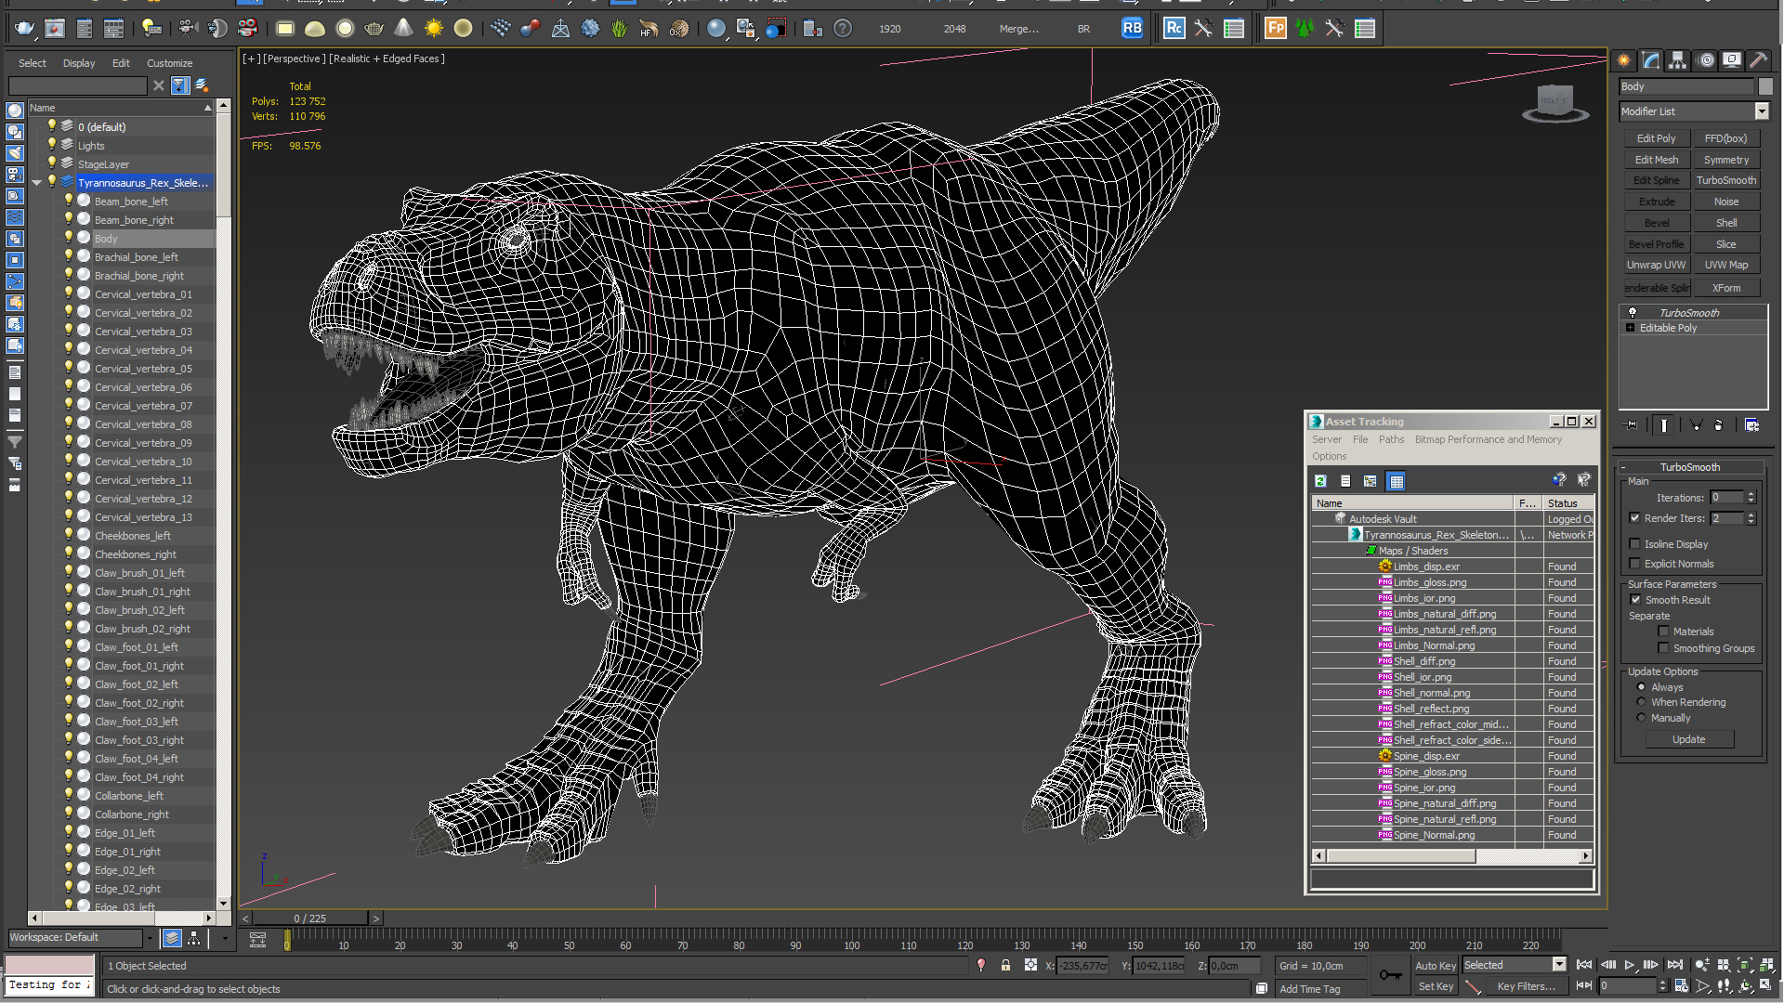Select Manually update option
Viewport: 1784px width, 1003px height.
(x=1641, y=718)
